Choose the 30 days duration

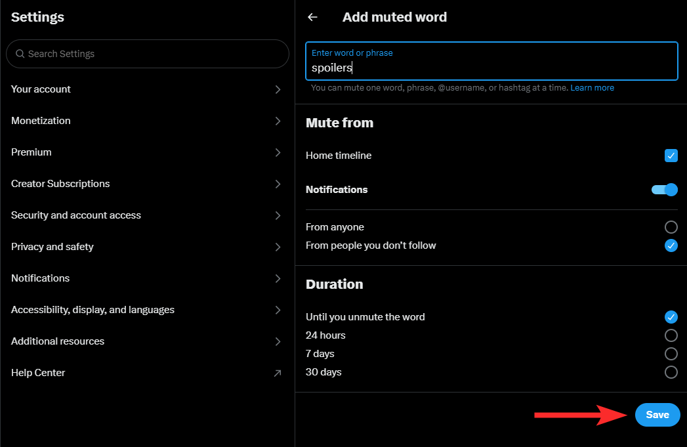671,372
